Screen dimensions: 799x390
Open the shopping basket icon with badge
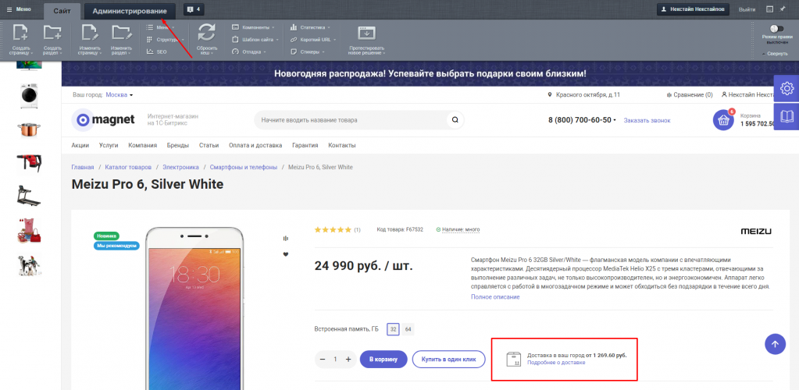pyautogui.click(x=723, y=120)
